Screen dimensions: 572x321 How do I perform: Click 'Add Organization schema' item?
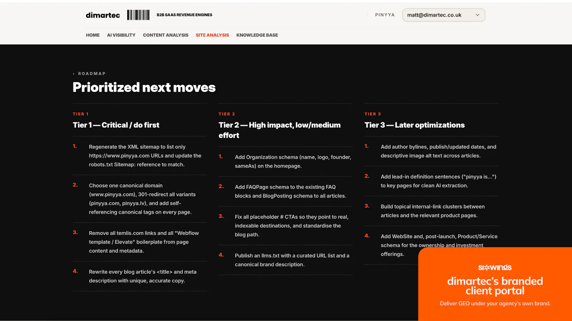[x=286, y=162]
